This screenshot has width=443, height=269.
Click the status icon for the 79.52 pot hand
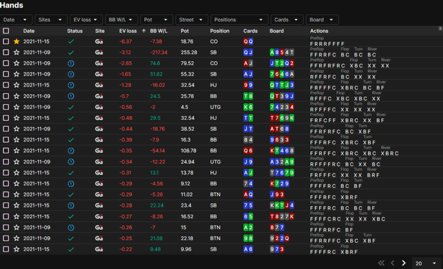point(71,63)
